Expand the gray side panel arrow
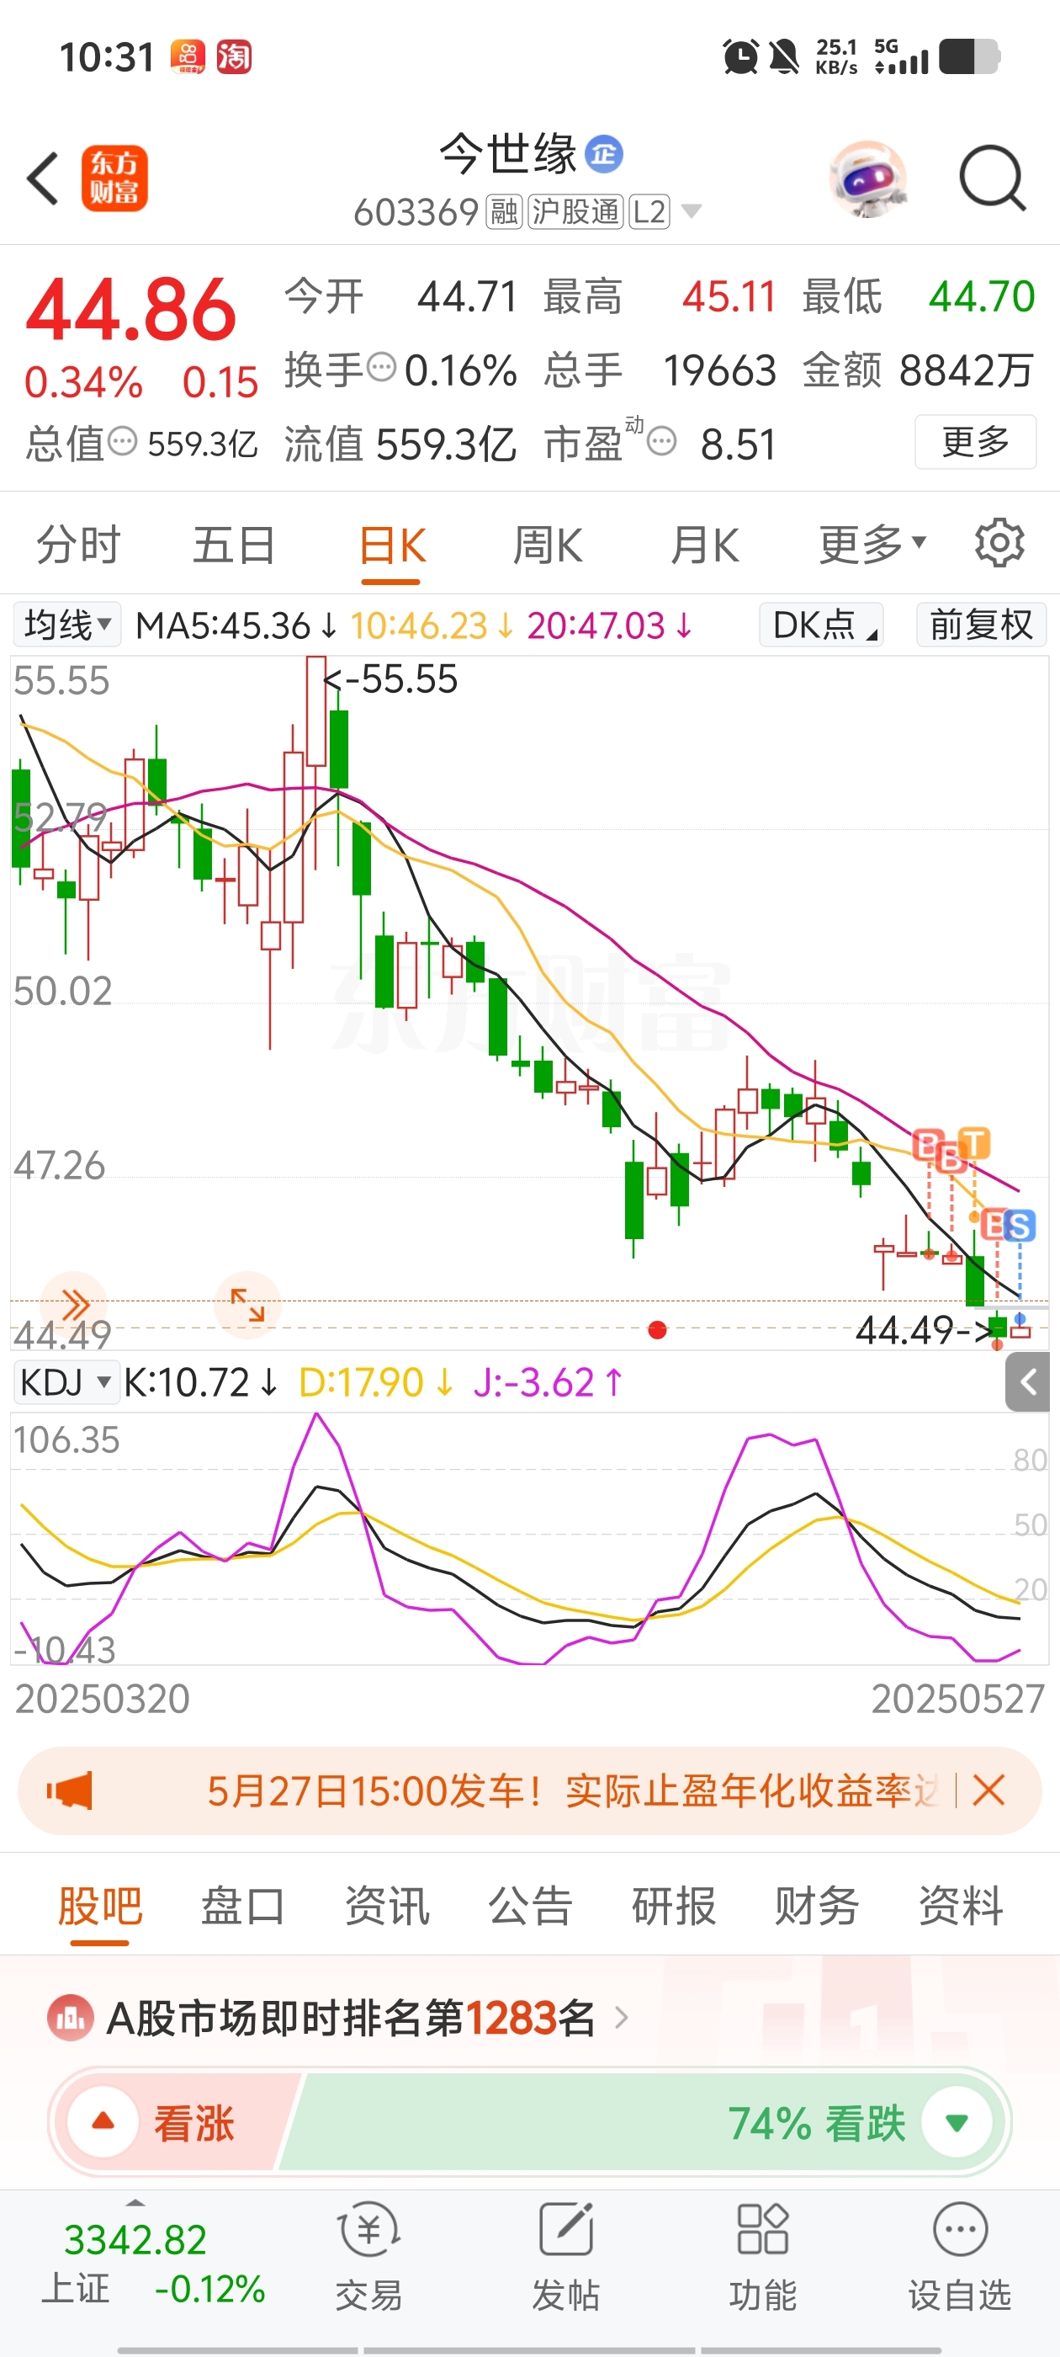Screen dimensions: 1060x2357 (x=1027, y=1382)
